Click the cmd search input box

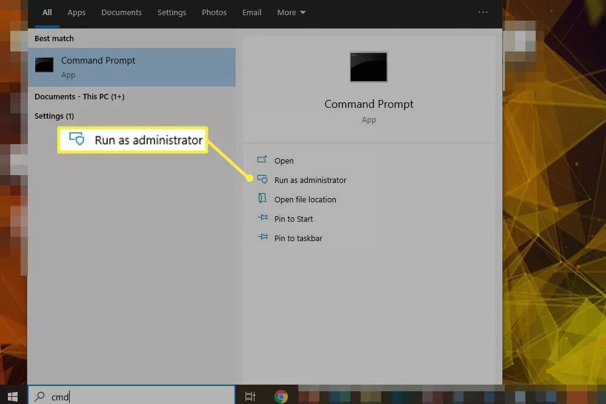click(132, 395)
